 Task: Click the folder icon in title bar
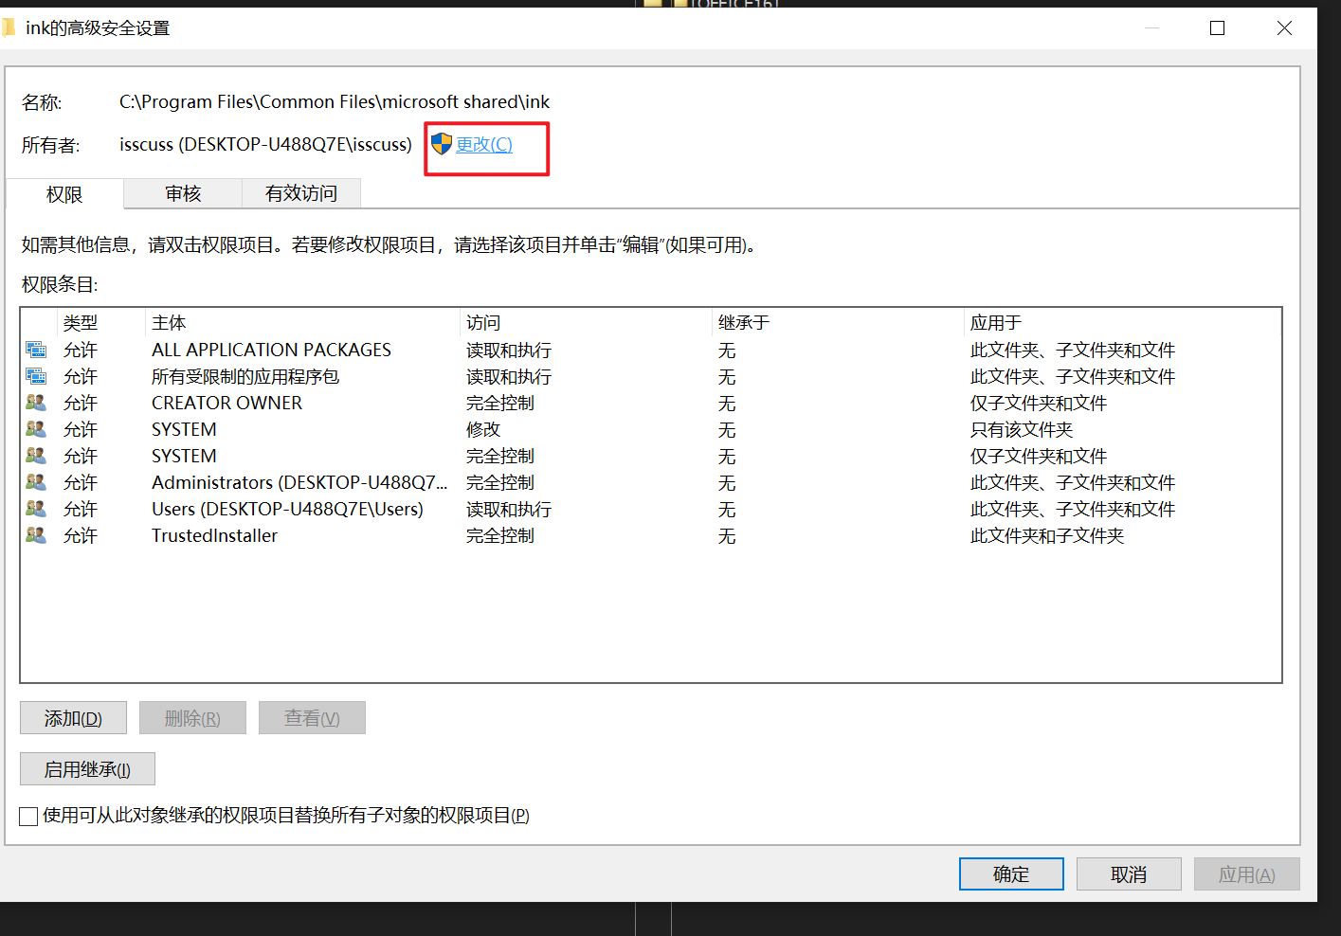click(x=9, y=28)
